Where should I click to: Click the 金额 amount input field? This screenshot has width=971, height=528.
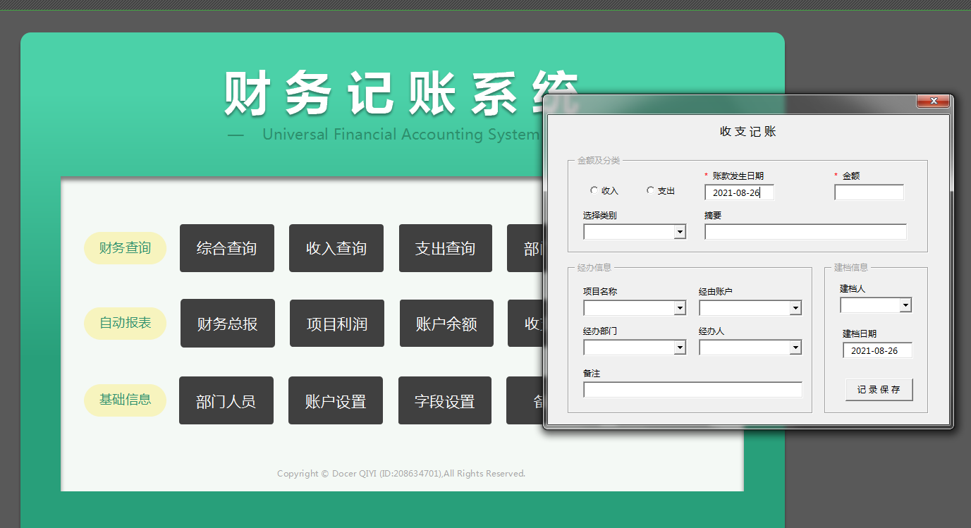(869, 192)
